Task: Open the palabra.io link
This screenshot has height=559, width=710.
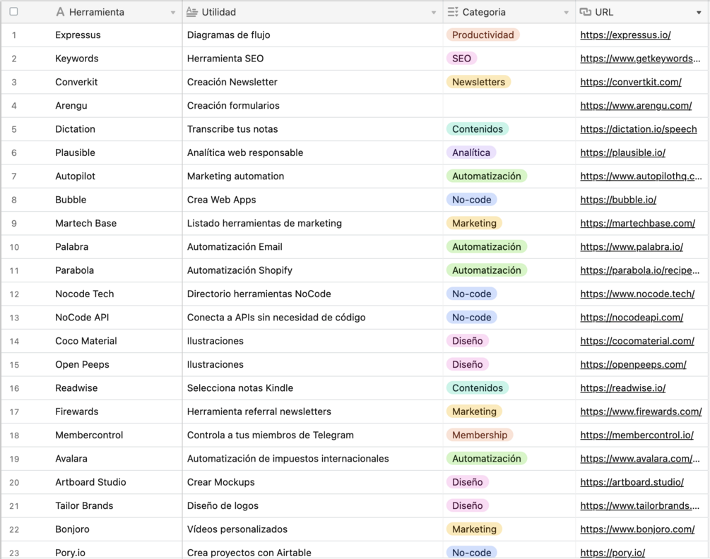Action: 632,247
